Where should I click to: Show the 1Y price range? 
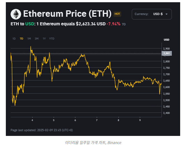tap(44, 39)
